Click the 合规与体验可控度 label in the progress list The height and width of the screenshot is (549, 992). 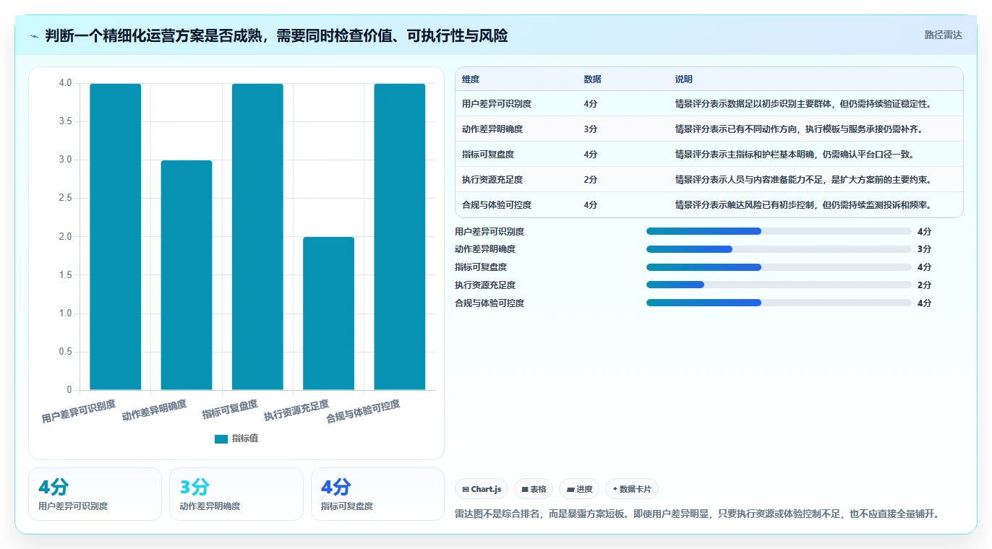pyautogui.click(x=489, y=303)
